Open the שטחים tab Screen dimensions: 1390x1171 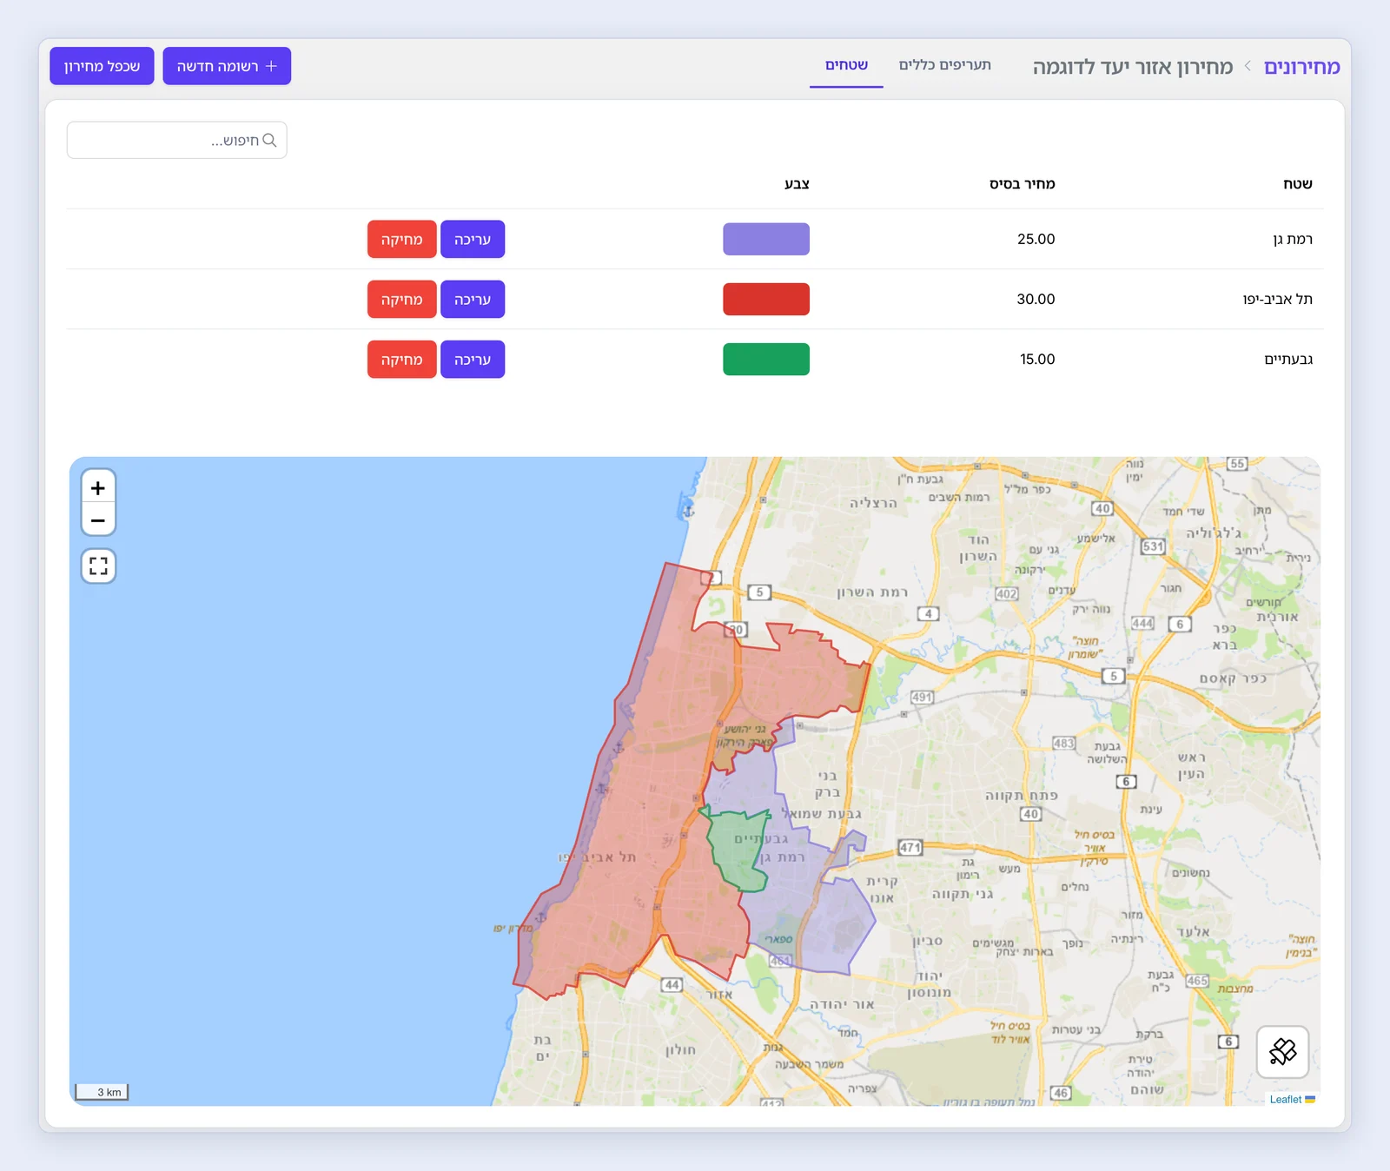click(846, 65)
